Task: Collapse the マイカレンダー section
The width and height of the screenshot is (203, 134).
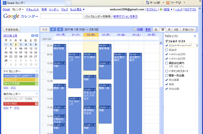Action: coord(37,71)
